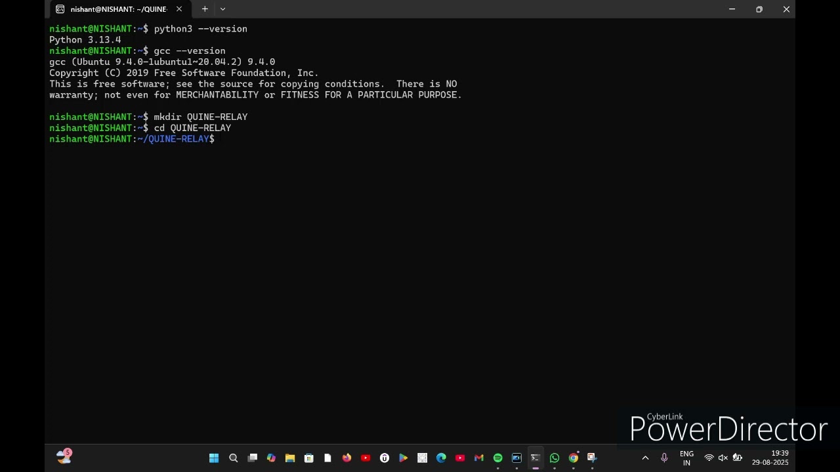Viewport: 840px width, 472px height.
Task: Open a new terminal tab with plus
Action: [205, 9]
